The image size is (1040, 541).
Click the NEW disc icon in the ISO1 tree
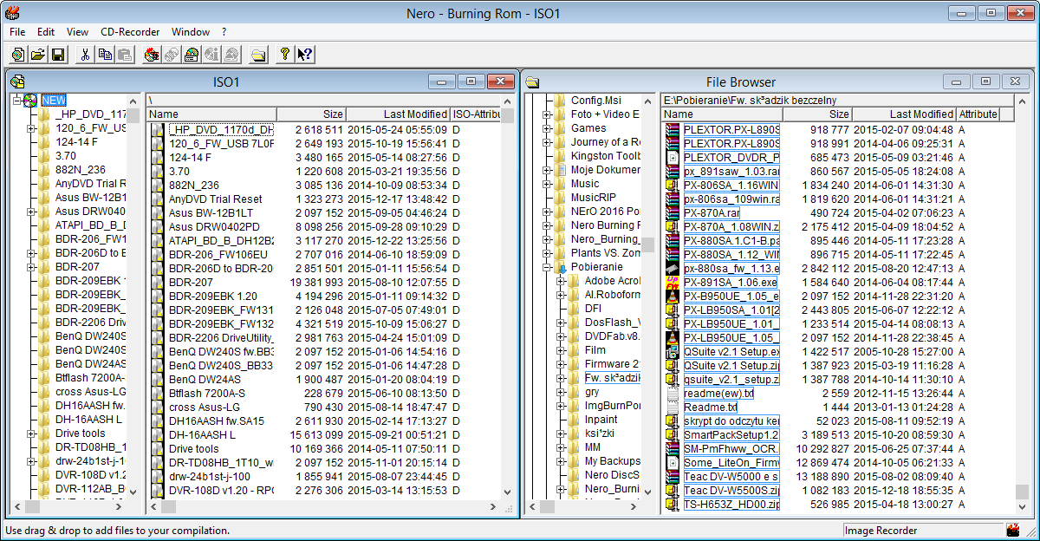[31, 101]
